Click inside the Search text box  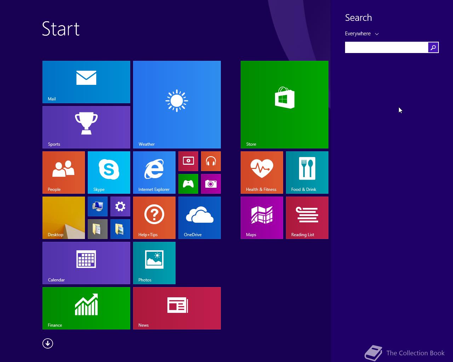coord(386,47)
